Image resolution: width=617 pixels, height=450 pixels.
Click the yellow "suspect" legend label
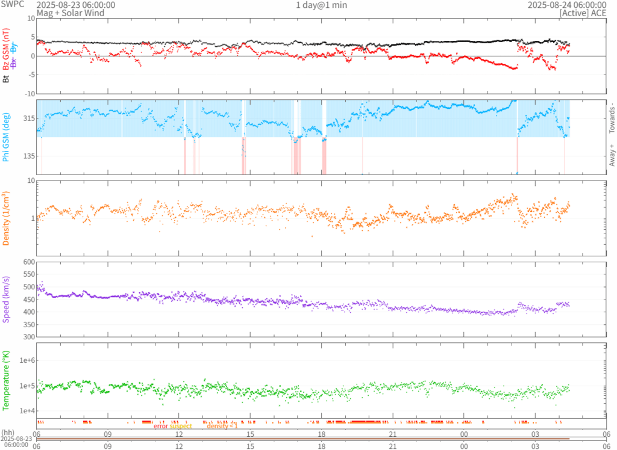point(181,426)
